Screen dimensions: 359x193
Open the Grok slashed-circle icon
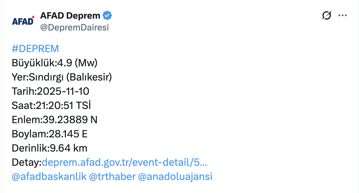(327, 15)
